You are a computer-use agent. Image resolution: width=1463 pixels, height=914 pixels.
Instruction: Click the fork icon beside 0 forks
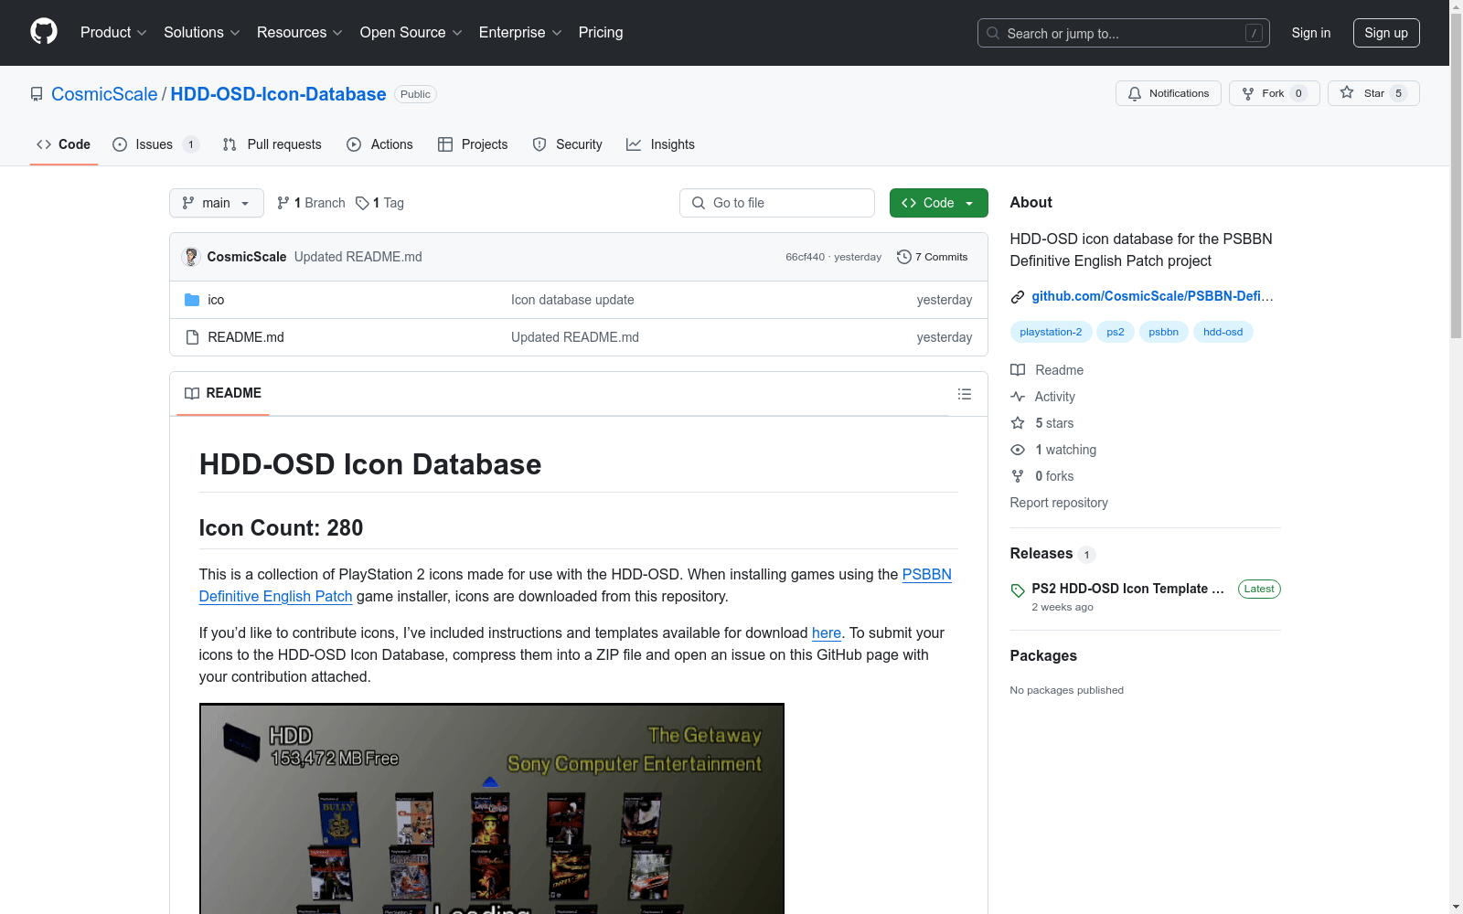click(1018, 476)
